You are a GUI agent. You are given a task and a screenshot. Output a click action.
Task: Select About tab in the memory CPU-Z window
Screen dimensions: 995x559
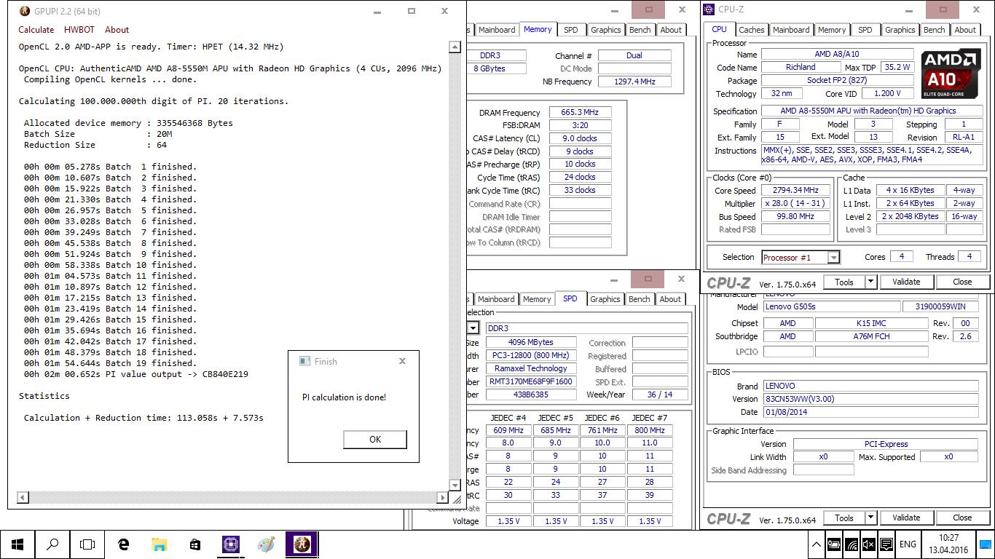(672, 30)
